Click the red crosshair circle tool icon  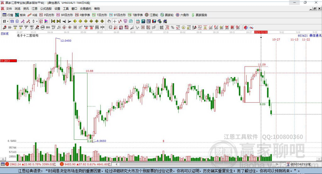[x=64, y=28]
